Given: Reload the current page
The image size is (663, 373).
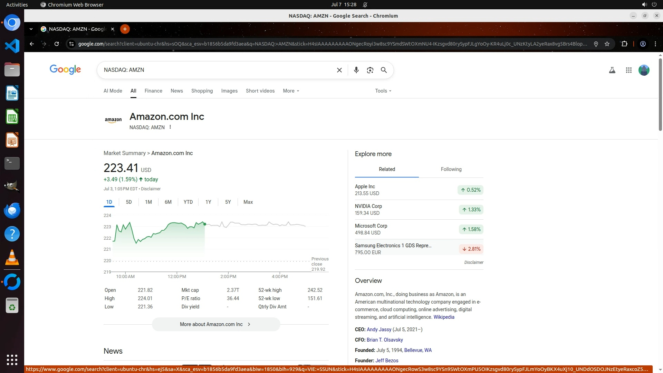Looking at the screenshot, I should [x=57, y=44].
